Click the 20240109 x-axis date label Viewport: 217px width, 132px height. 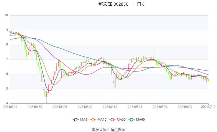[10, 107]
